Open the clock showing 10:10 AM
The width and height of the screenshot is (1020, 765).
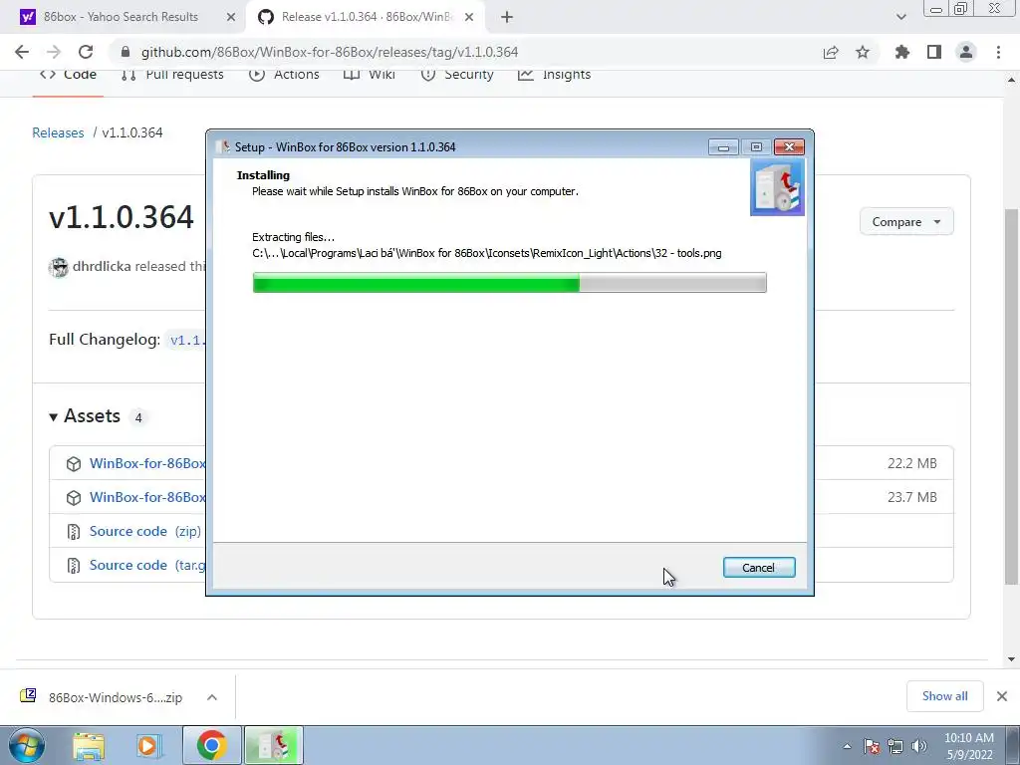tap(969, 746)
